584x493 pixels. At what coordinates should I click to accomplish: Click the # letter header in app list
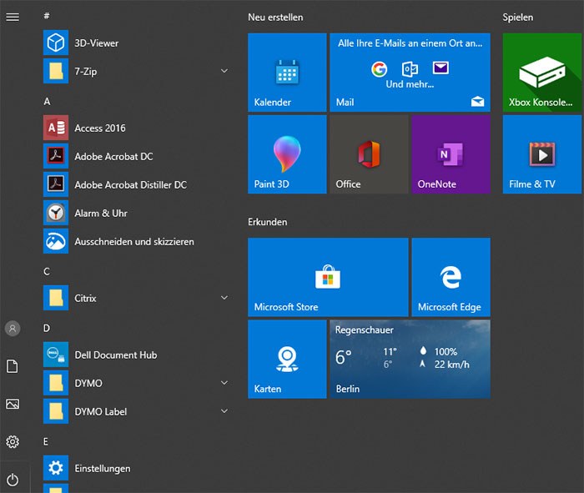[x=47, y=15]
